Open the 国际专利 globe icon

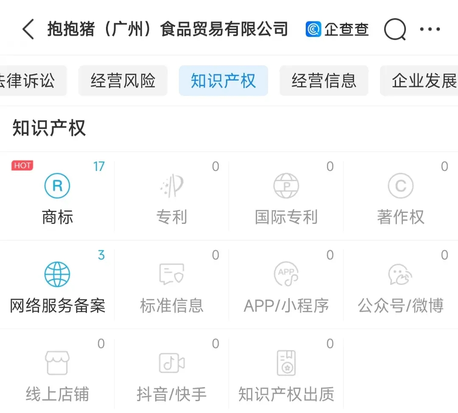(286, 186)
